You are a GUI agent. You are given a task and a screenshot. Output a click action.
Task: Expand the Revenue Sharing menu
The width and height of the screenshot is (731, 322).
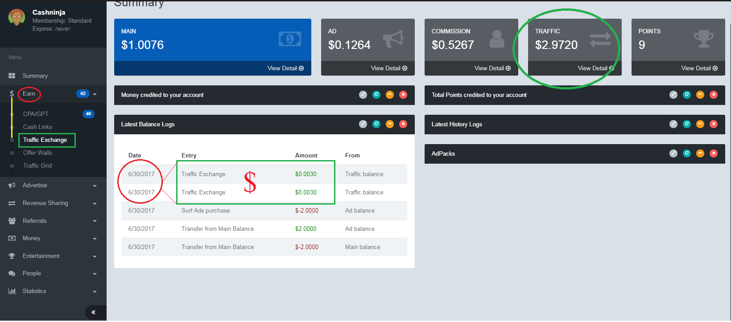(x=95, y=203)
